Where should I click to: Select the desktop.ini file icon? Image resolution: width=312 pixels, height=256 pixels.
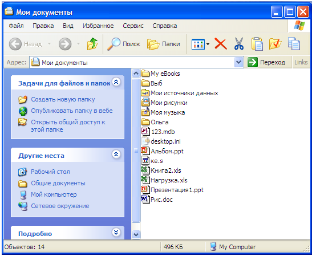pos(145,141)
